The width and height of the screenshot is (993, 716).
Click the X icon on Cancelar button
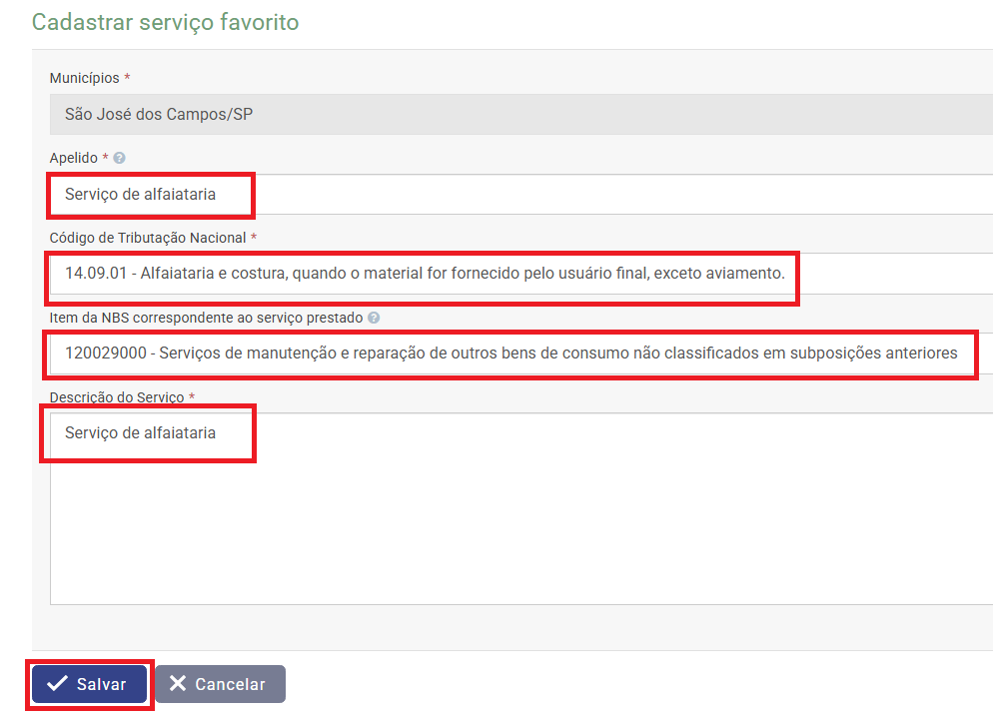pyautogui.click(x=178, y=684)
